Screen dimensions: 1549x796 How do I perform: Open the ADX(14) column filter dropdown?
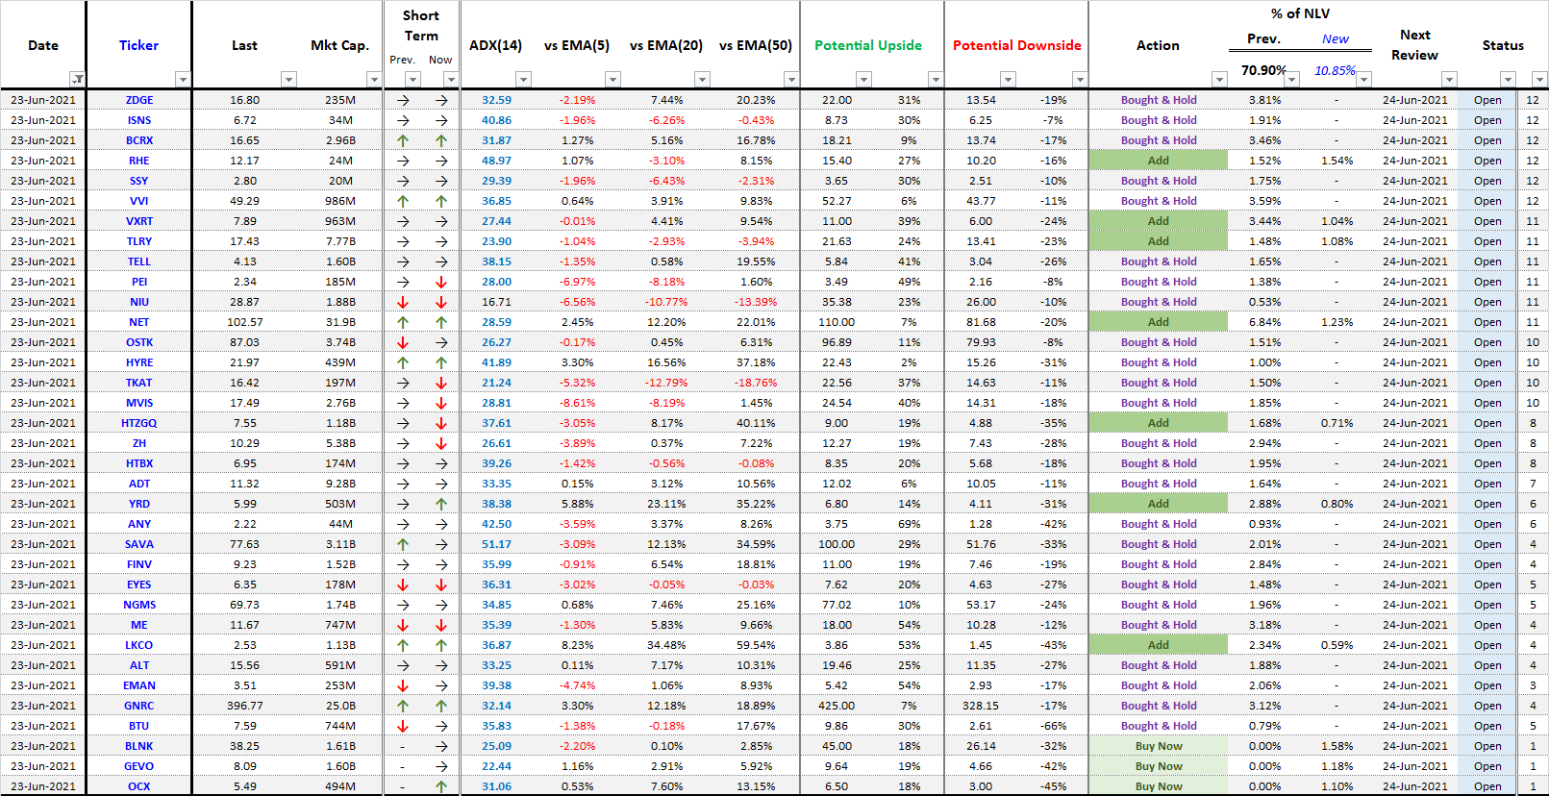pyautogui.click(x=523, y=79)
